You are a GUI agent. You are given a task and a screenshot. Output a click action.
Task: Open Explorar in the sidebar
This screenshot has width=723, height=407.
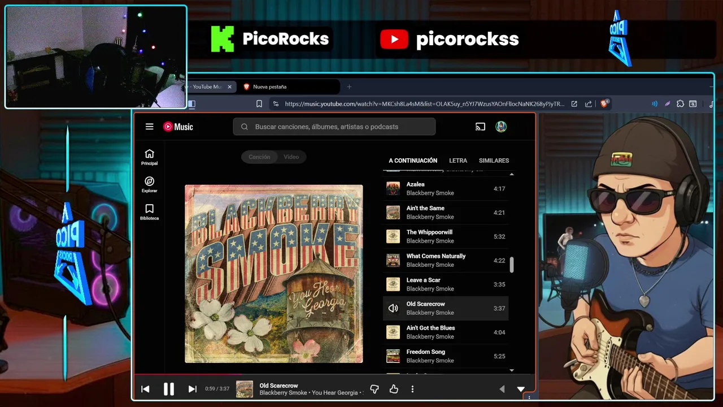(149, 184)
